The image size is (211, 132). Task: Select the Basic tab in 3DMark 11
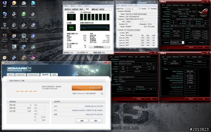click(11, 75)
